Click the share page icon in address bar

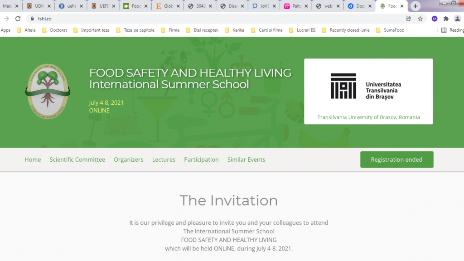tap(409, 19)
